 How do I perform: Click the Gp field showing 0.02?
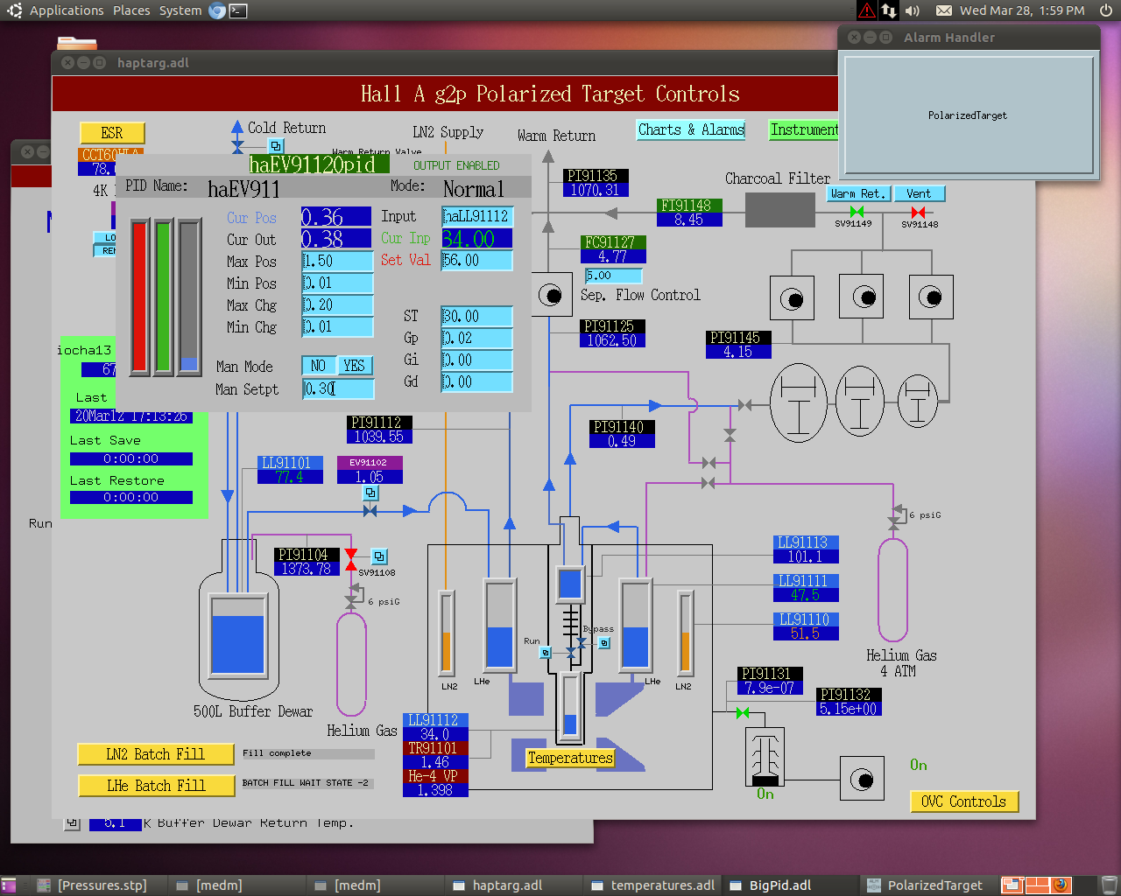pos(476,338)
